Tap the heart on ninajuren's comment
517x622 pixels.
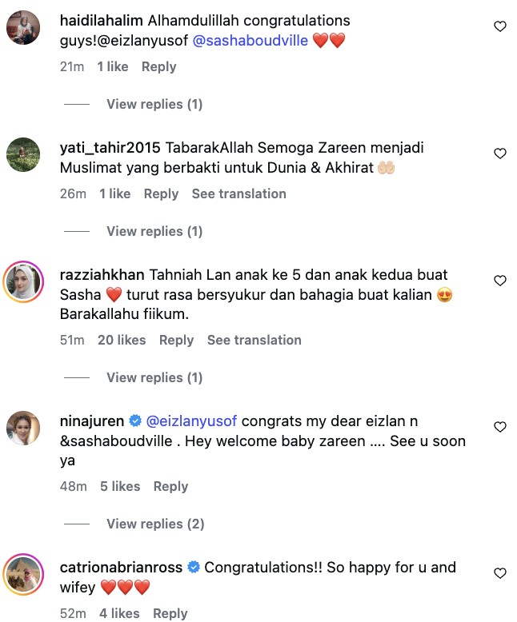coord(500,426)
